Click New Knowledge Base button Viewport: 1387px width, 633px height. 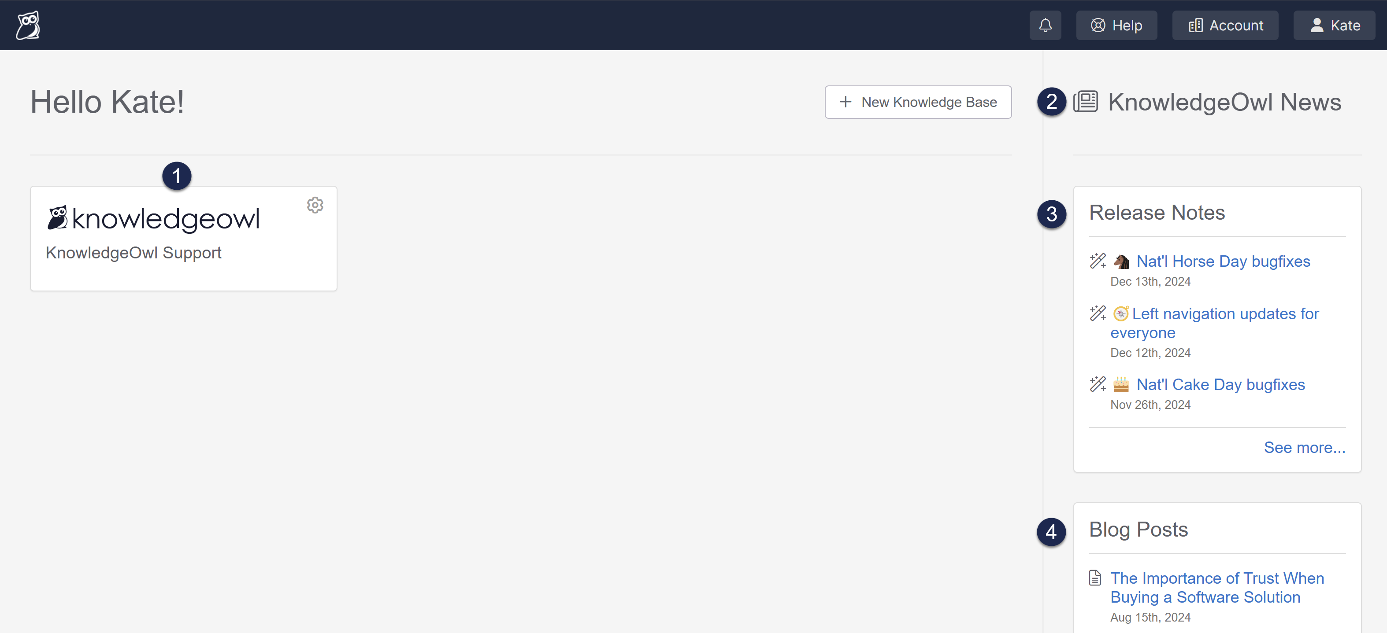pos(918,102)
